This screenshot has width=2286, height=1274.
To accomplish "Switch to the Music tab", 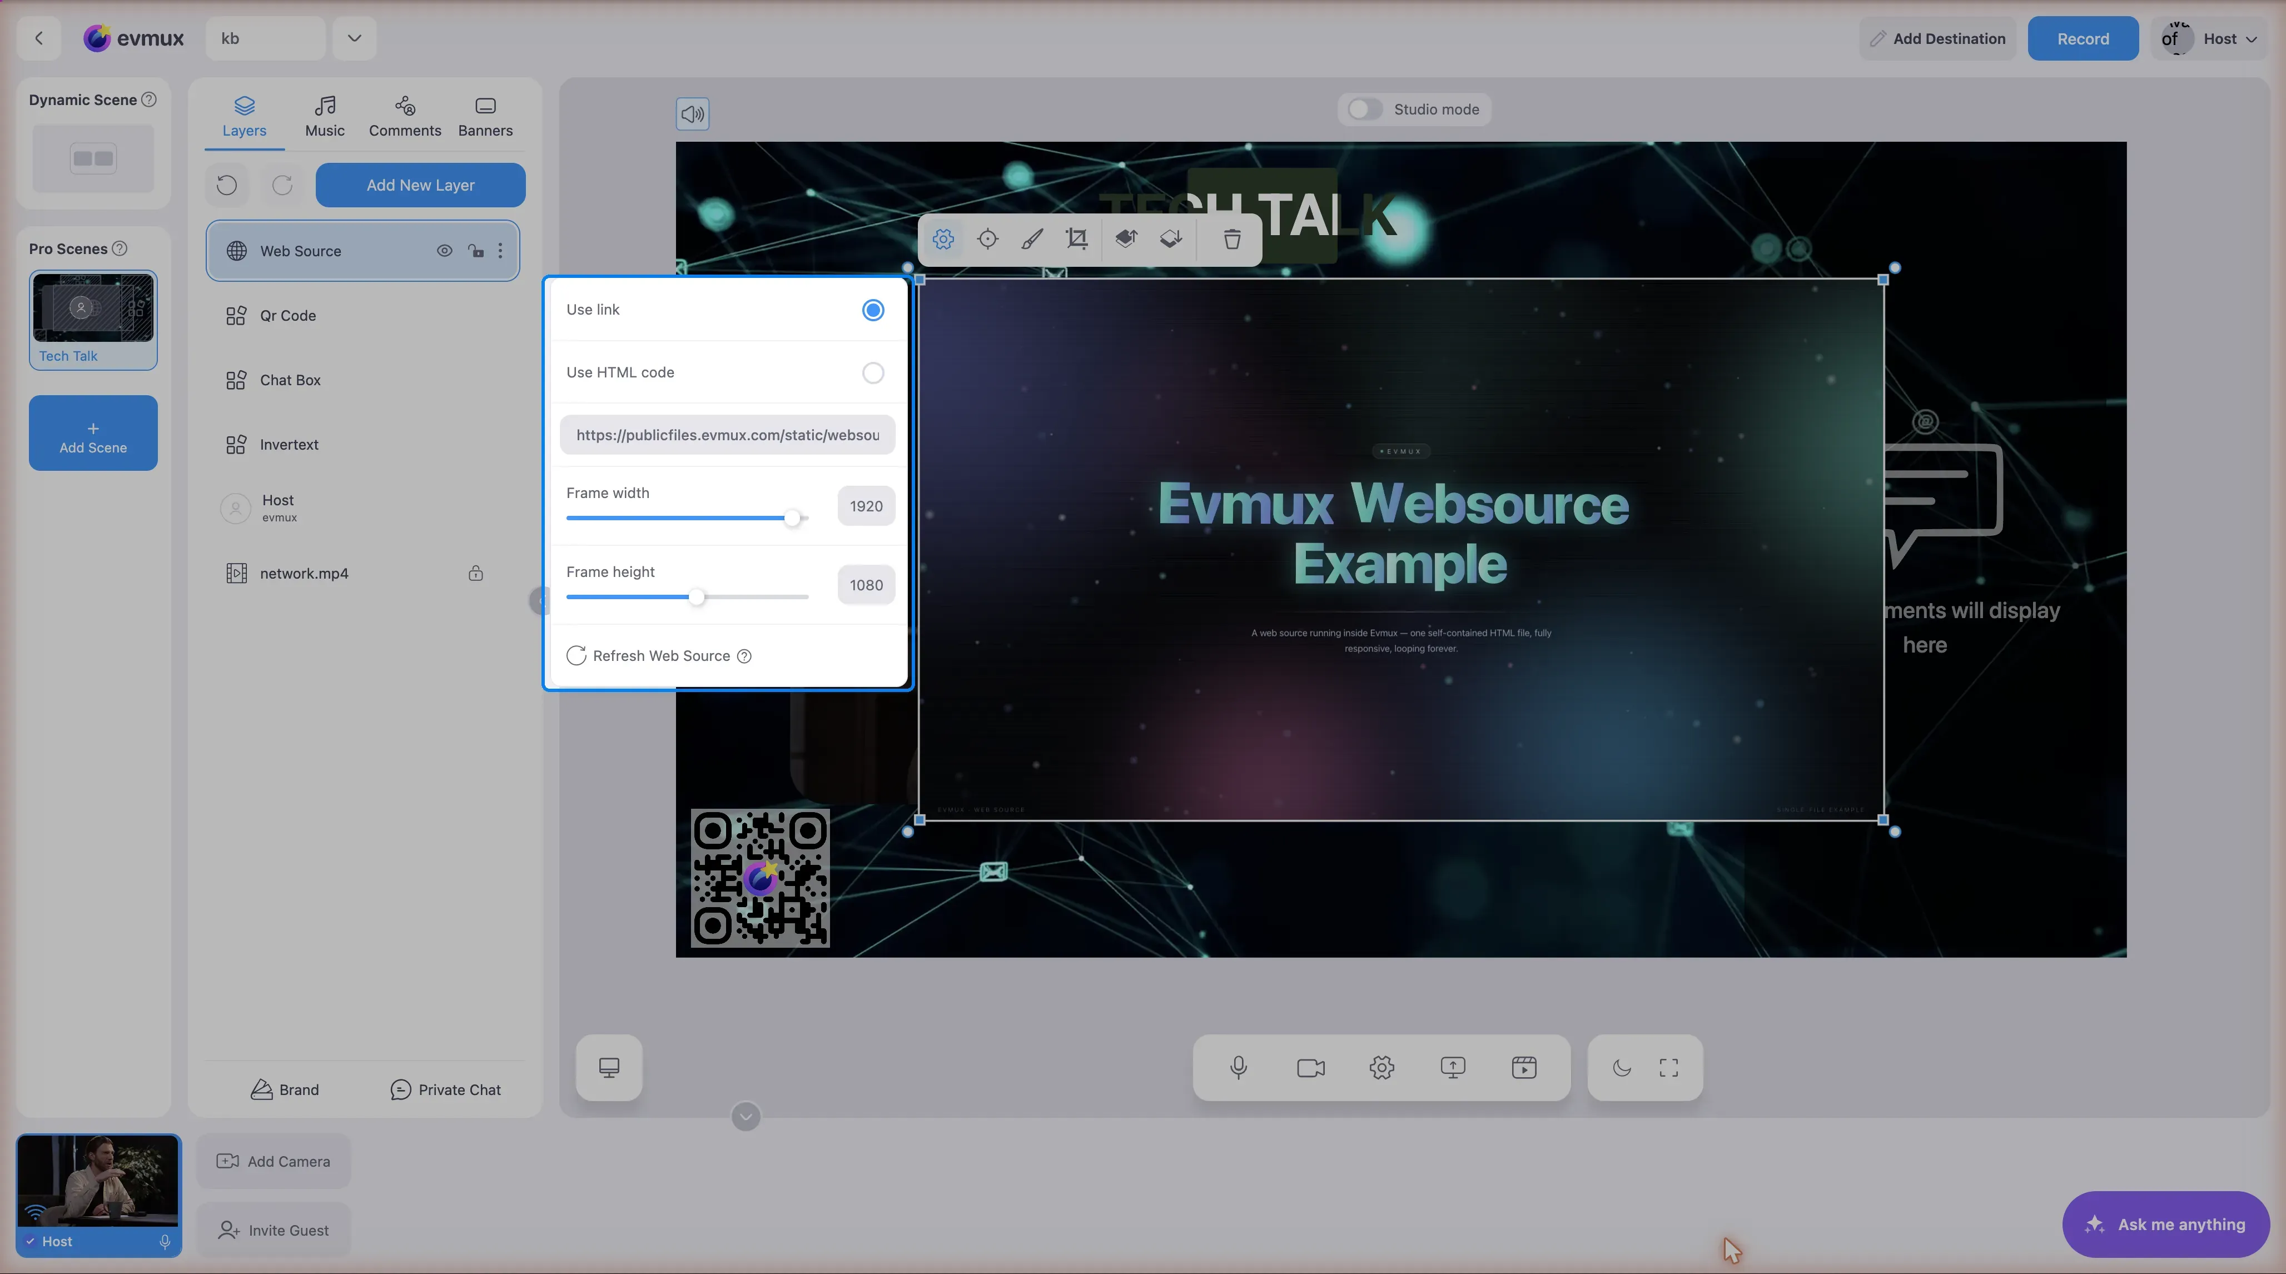I will (x=325, y=117).
